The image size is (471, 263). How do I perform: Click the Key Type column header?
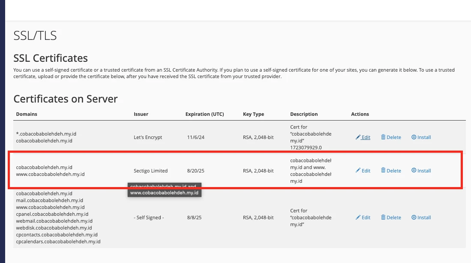coord(252,114)
